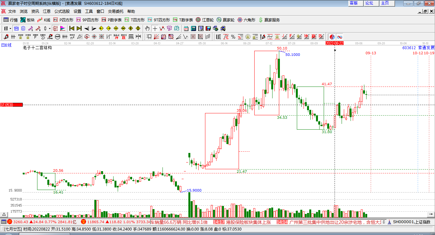This screenshot has height=235, width=435.
Task: Open the 资讯 menu
Action: tap(35, 11)
